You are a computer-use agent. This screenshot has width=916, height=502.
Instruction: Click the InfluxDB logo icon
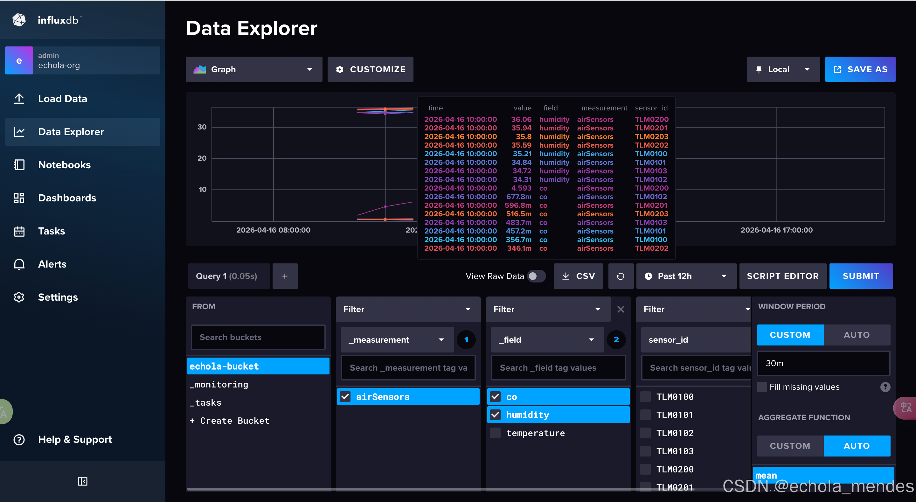point(19,20)
